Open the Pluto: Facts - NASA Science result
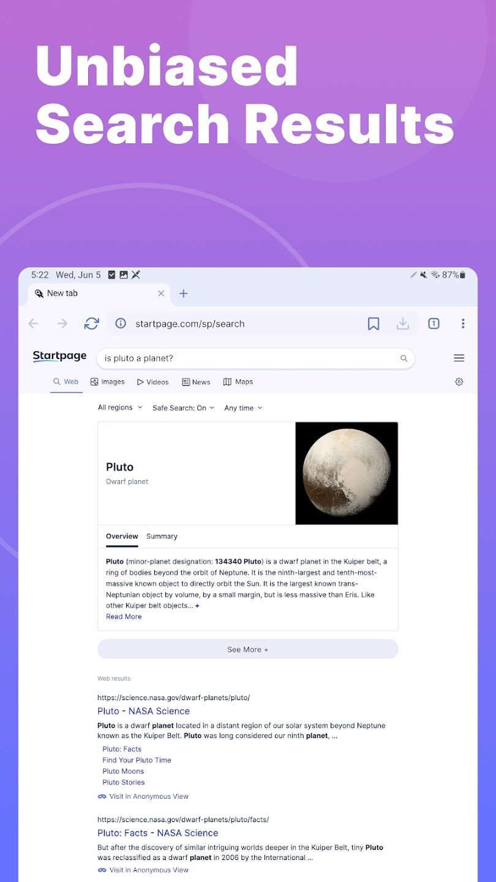Viewport: 496px width, 882px height. point(158,833)
